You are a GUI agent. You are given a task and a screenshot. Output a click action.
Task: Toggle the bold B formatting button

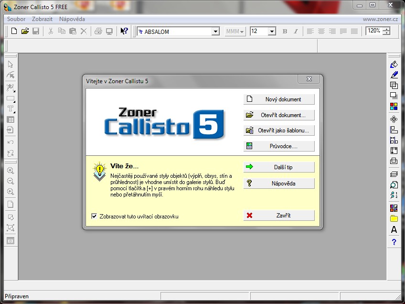click(x=285, y=31)
